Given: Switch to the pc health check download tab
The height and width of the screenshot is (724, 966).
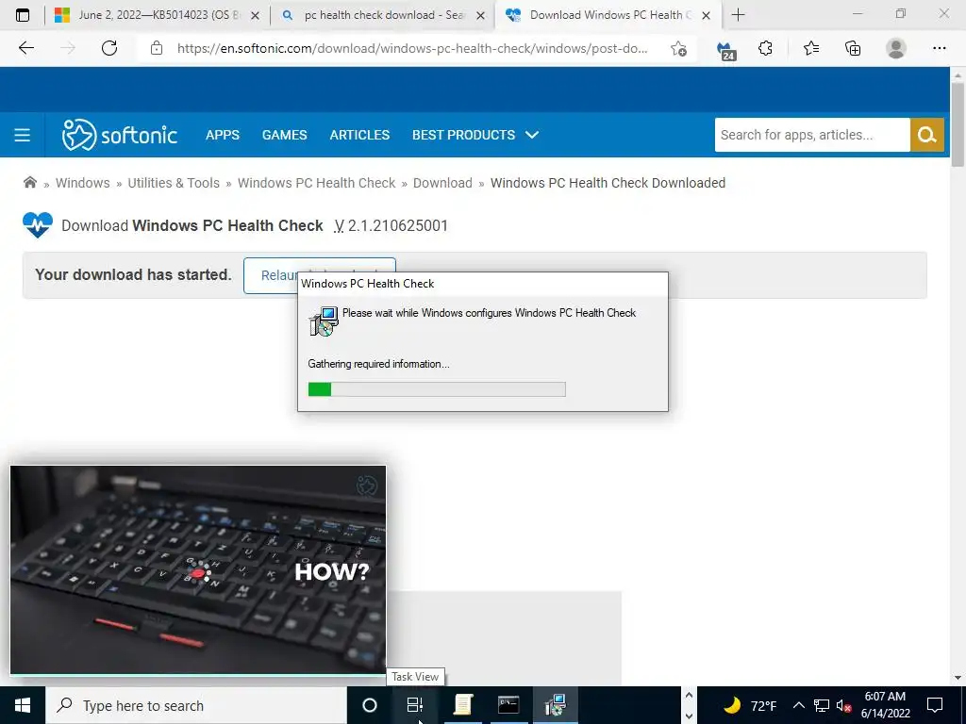Looking at the screenshot, I should point(381,15).
